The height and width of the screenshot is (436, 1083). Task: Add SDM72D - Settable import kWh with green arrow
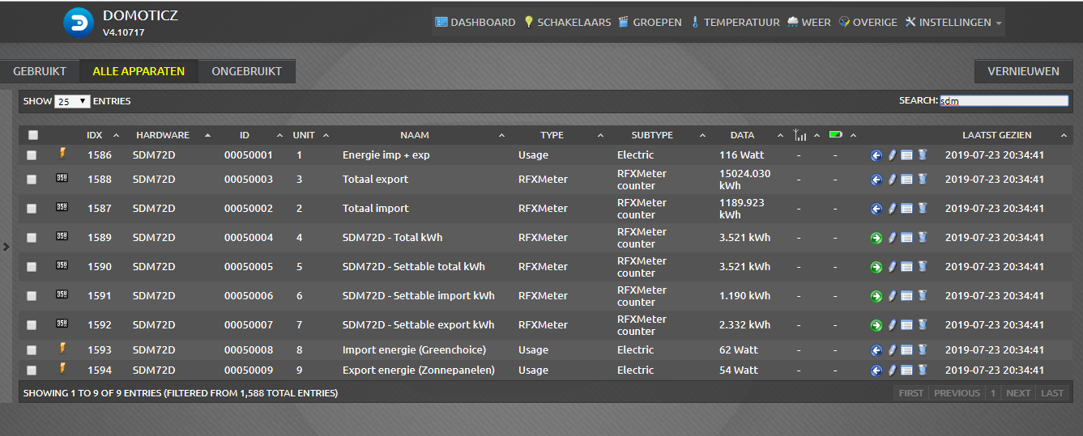(876, 296)
